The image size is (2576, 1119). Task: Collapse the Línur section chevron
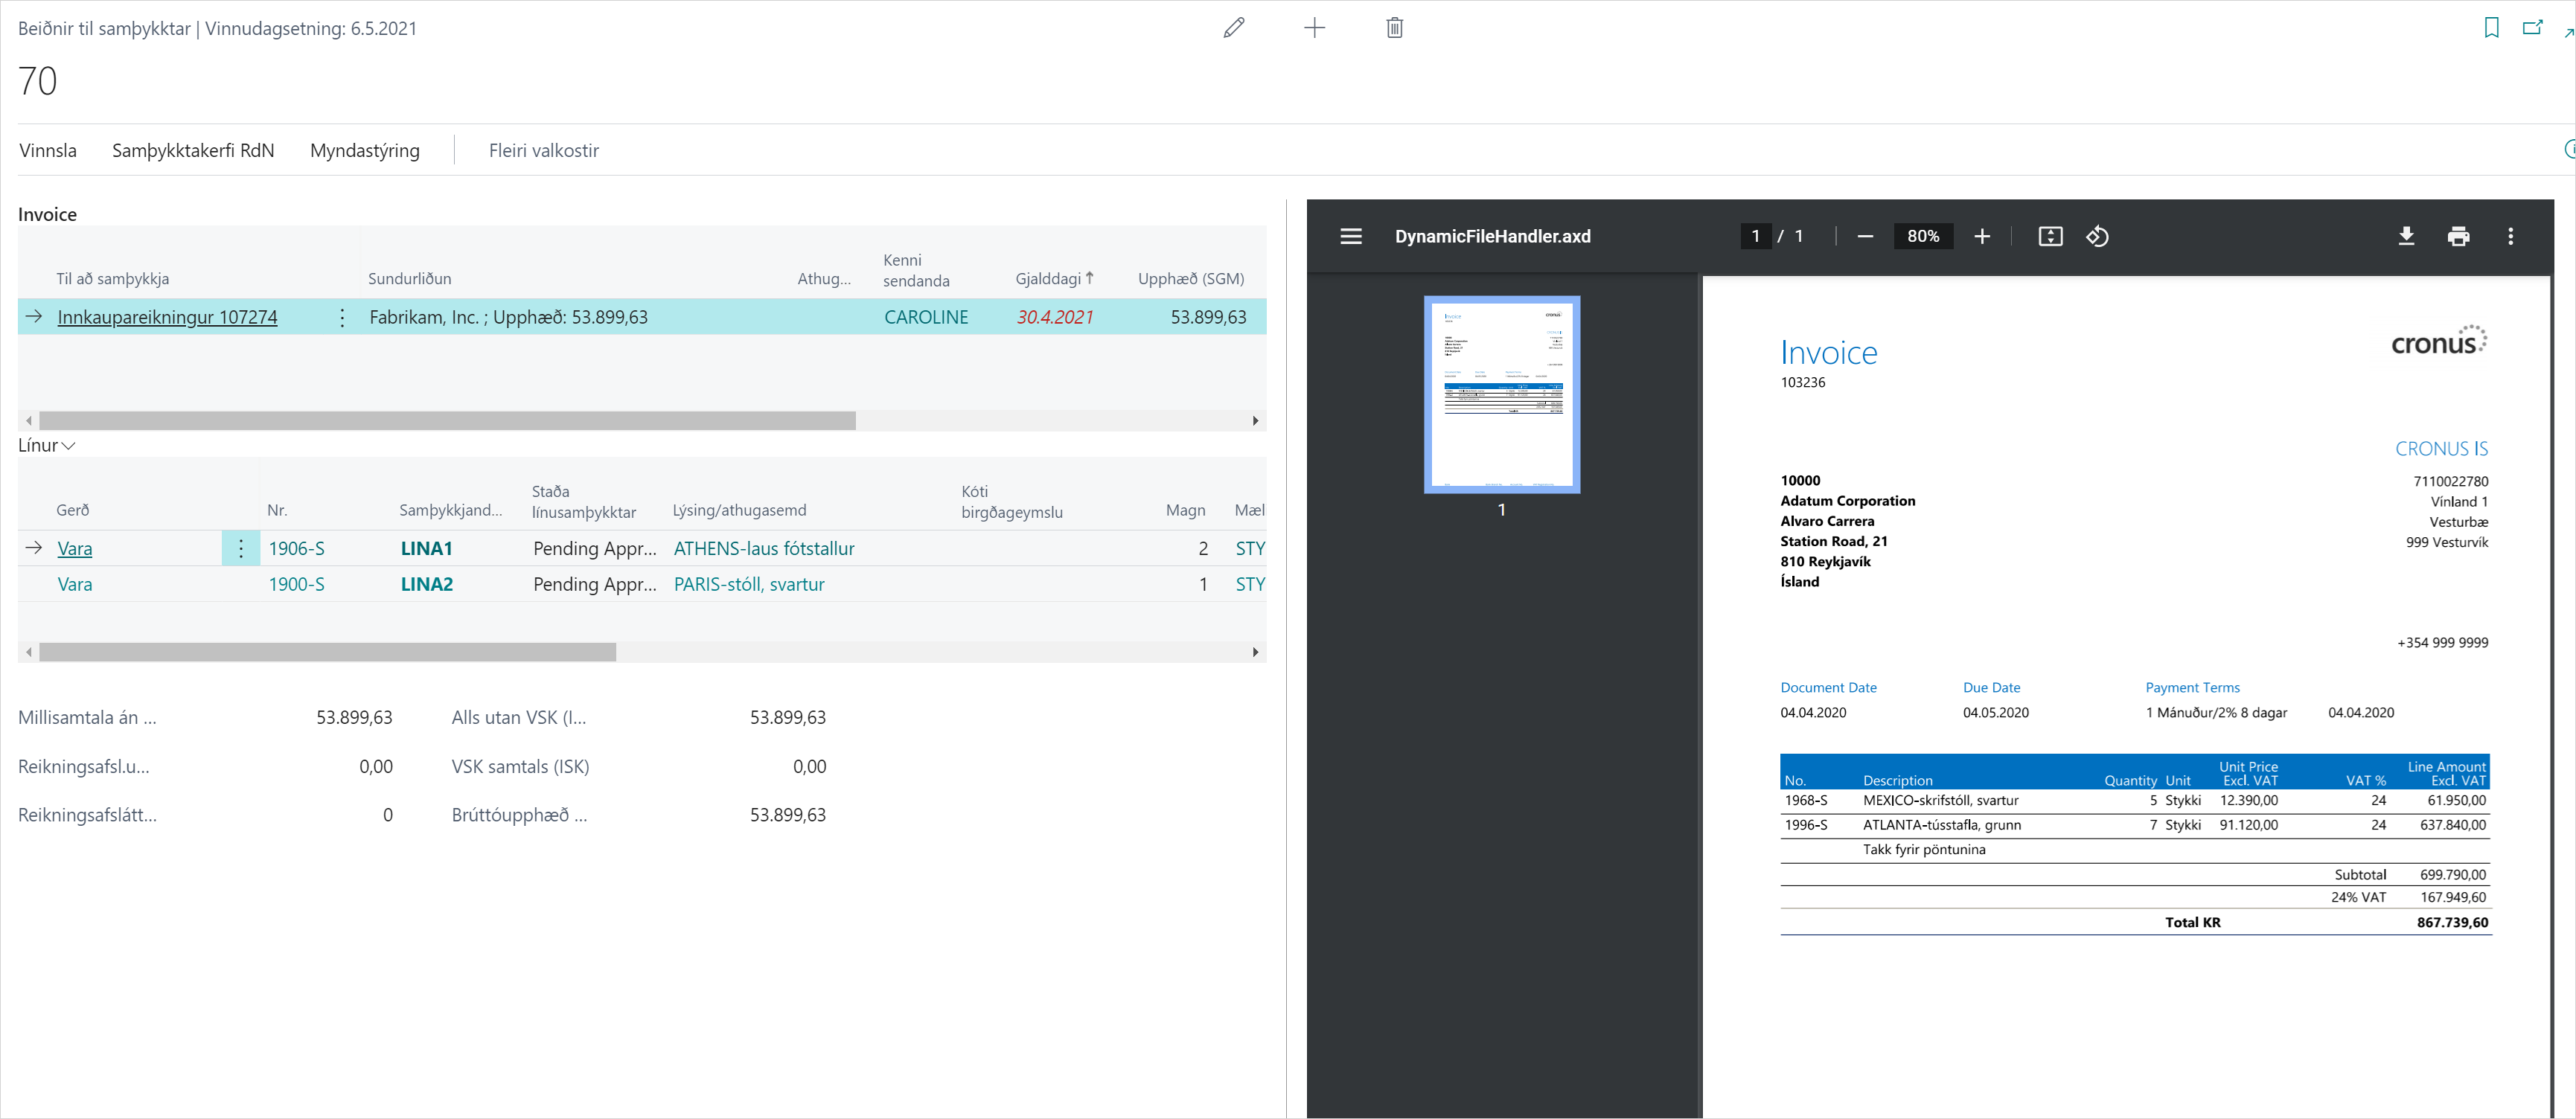click(x=69, y=446)
